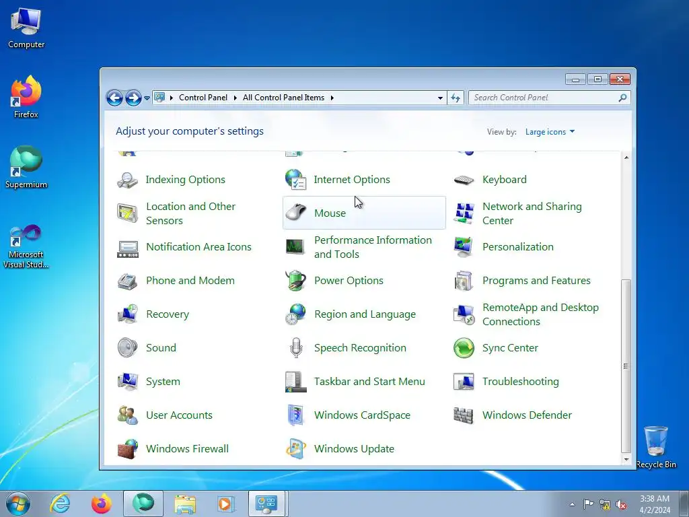The image size is (689, 517).
Task: Refresh the Control Panel address bar
Action: [x=456, y=98]
